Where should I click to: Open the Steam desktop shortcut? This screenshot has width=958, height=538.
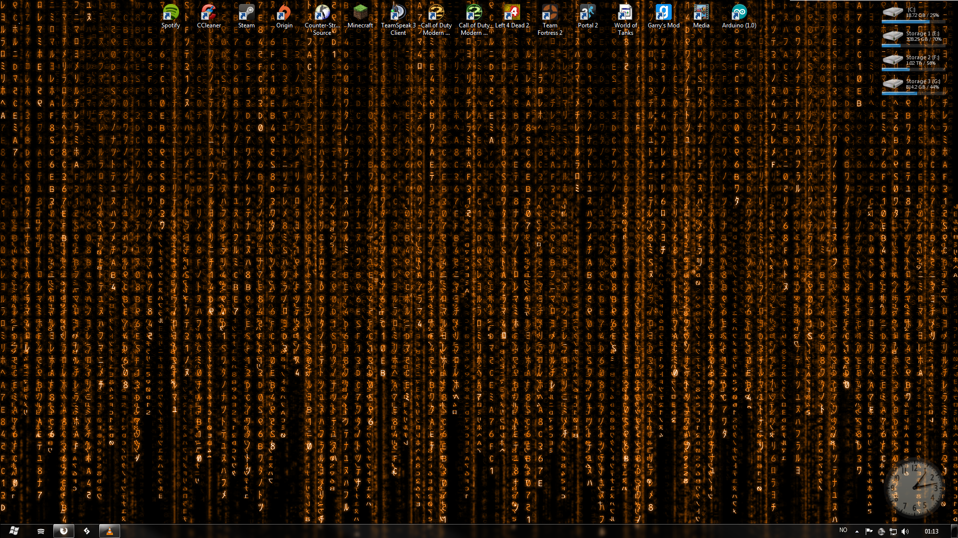[246, 16]
